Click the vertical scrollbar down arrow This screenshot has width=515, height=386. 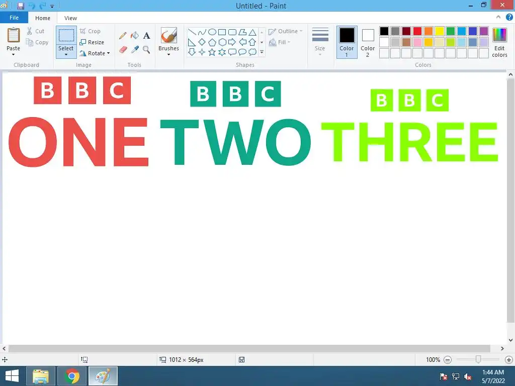click(510, 340)
